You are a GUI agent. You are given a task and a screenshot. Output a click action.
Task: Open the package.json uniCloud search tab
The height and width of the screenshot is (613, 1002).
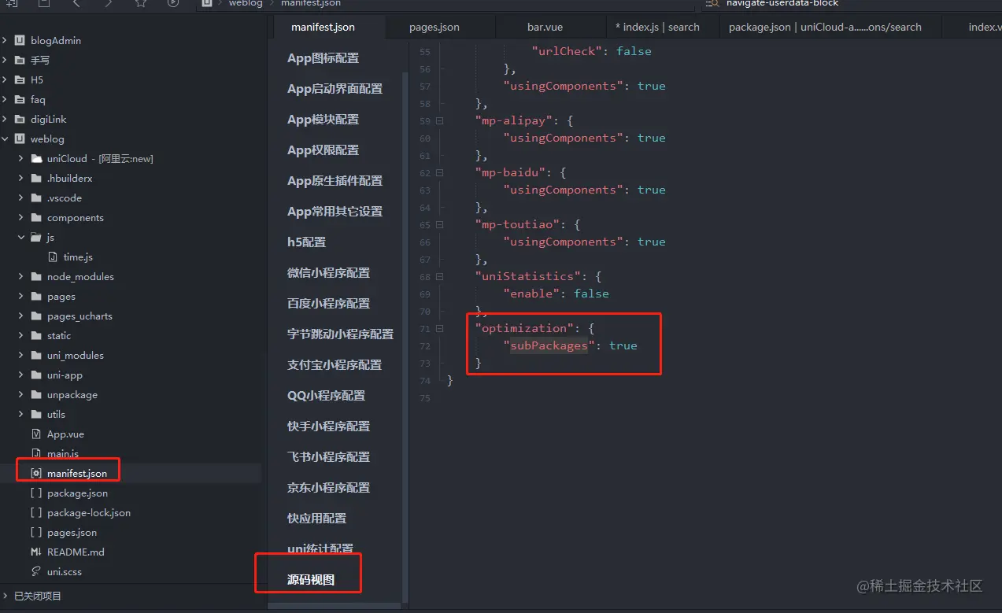click(825, 27)
